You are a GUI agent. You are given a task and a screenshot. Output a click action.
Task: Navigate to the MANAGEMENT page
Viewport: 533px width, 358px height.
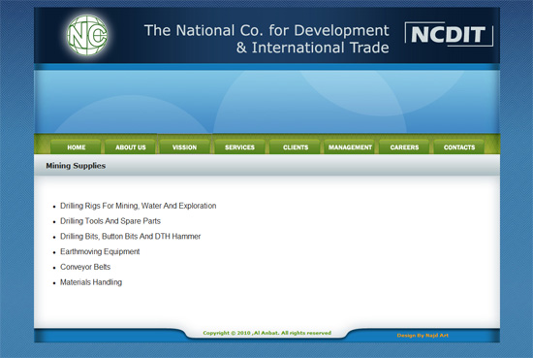(350, 147)
